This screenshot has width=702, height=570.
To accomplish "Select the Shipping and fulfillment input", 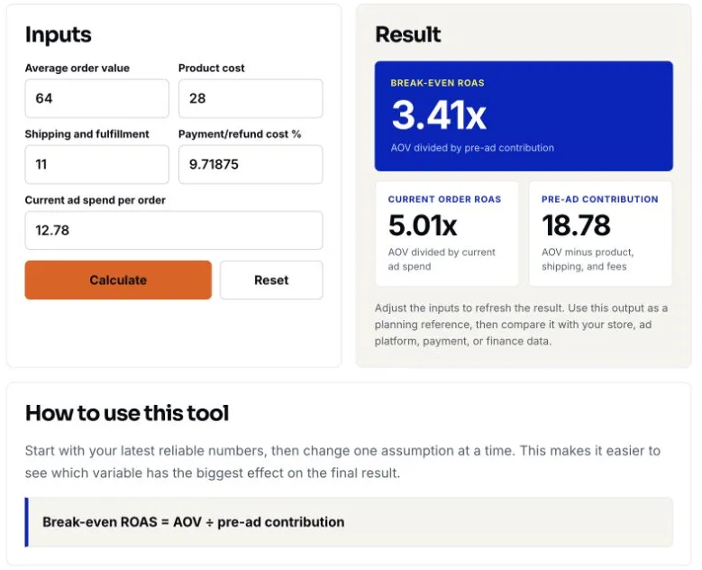I will click(x=97, y=164).
